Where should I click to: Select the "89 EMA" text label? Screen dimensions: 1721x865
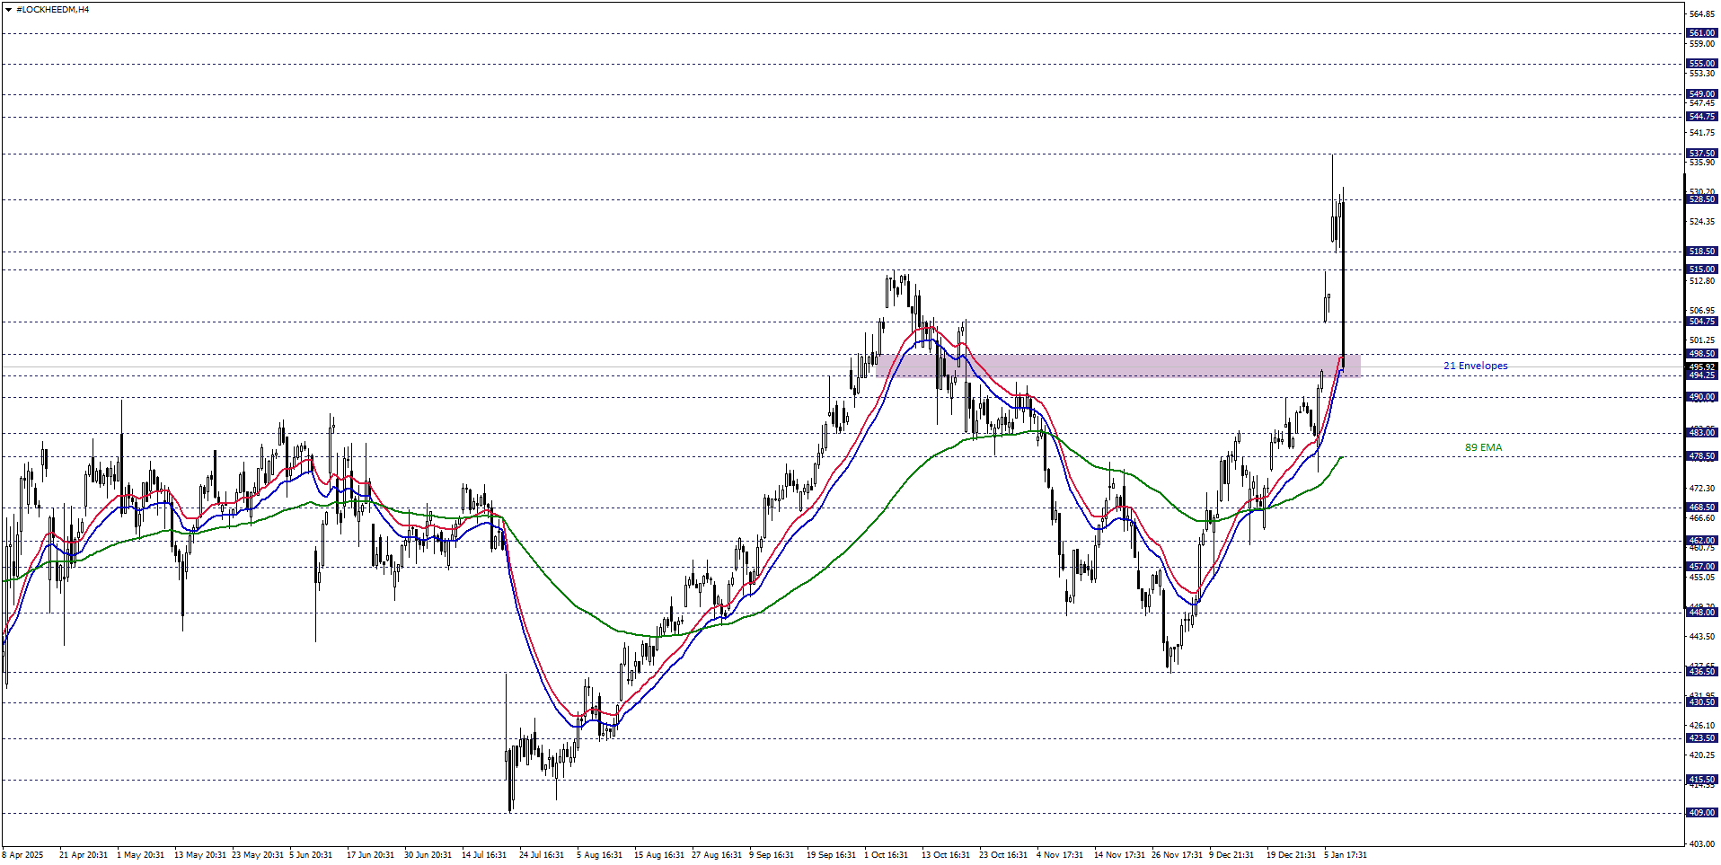point(1483,447)
